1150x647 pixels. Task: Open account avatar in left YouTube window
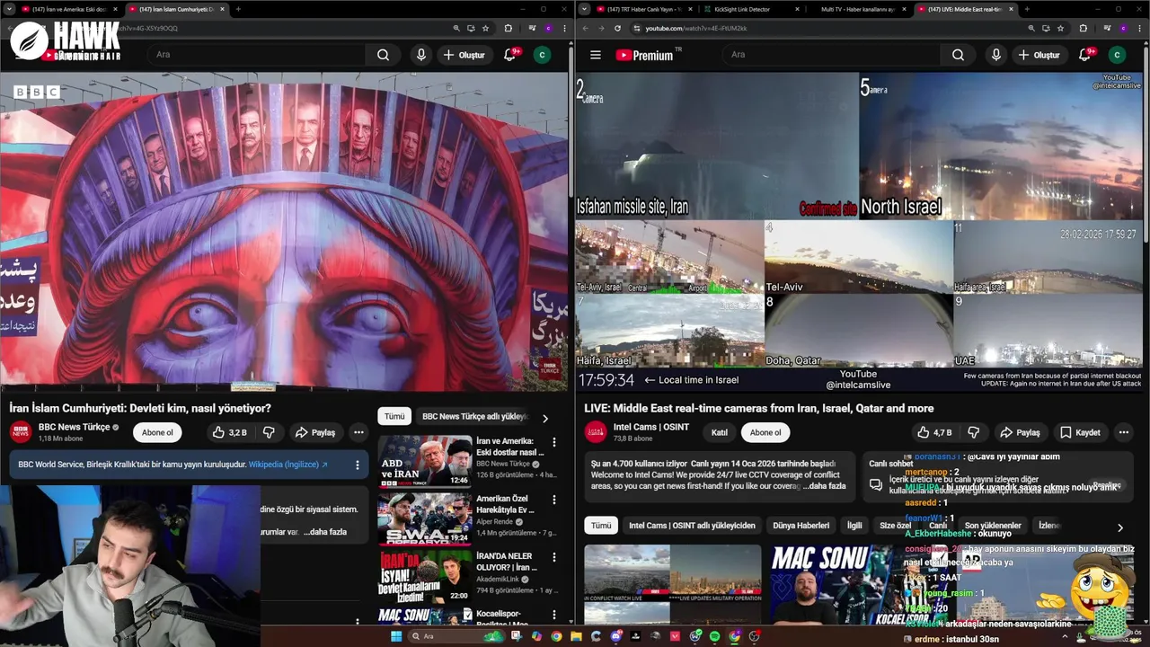click(542, 55)
